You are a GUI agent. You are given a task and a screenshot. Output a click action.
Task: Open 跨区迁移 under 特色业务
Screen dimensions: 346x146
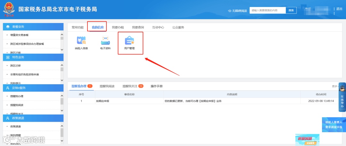15,66
